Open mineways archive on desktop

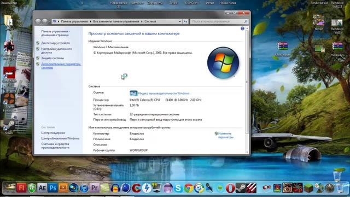(337, 49)
